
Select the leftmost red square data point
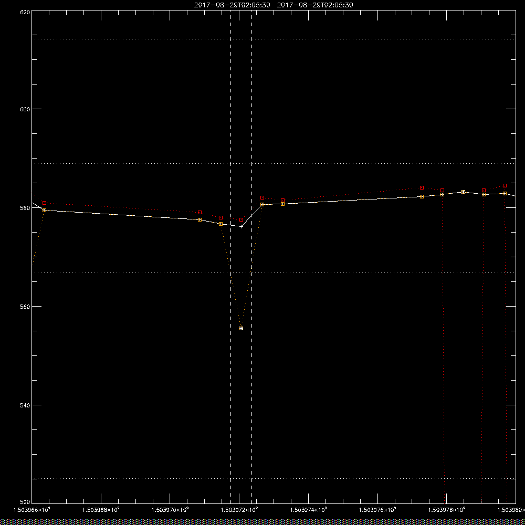(x=44, y=203)
